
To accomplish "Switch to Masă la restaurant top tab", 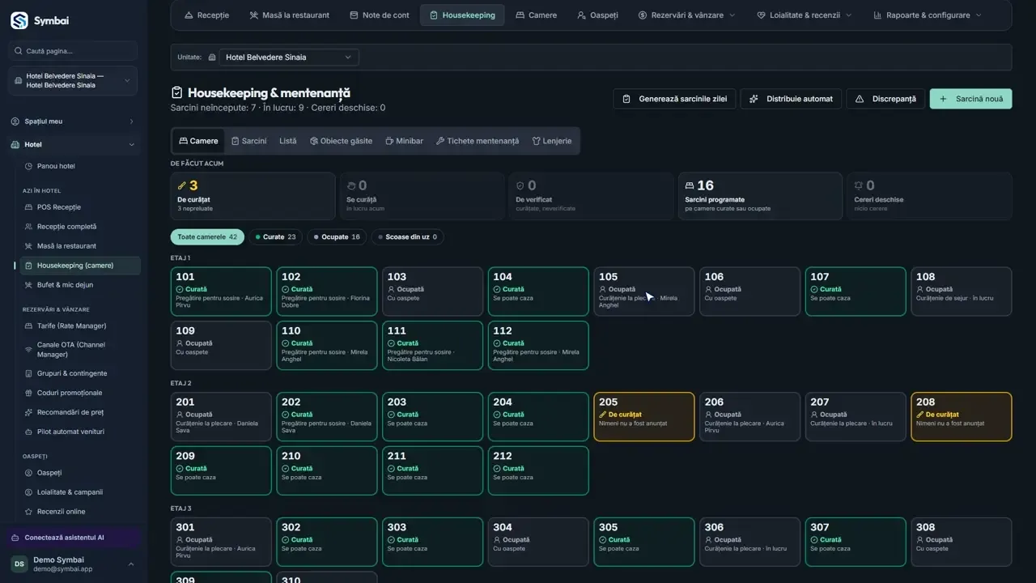I will tap(289, 15).
